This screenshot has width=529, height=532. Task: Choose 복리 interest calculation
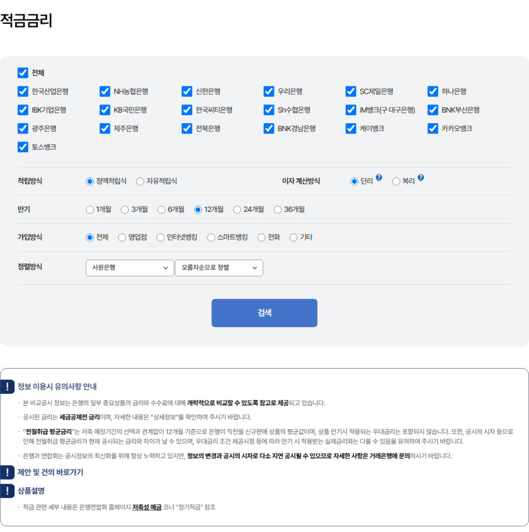[x=396, y=181]
